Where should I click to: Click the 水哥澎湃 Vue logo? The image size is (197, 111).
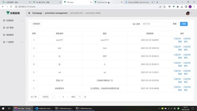click(x=13, y=13)
